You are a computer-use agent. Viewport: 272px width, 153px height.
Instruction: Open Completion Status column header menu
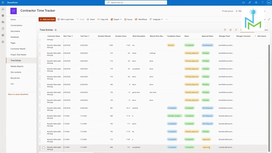point(174,36)
